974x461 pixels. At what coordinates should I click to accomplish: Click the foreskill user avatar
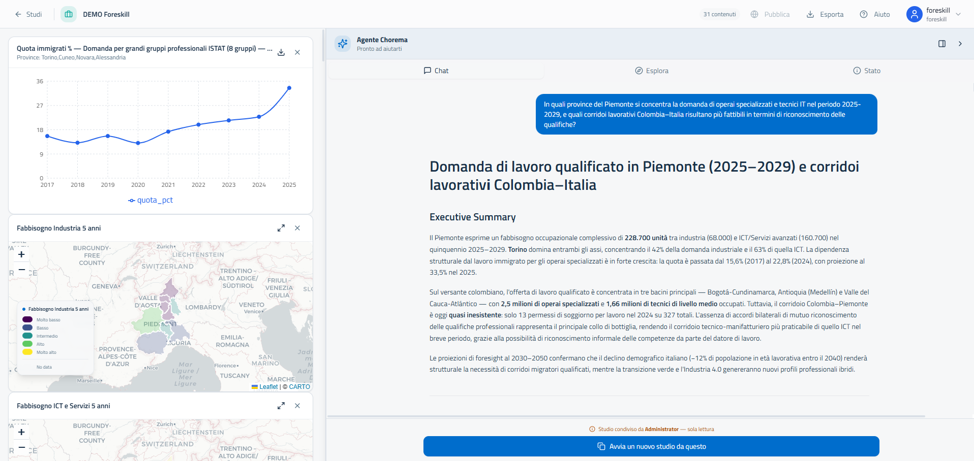pos(914,14)
